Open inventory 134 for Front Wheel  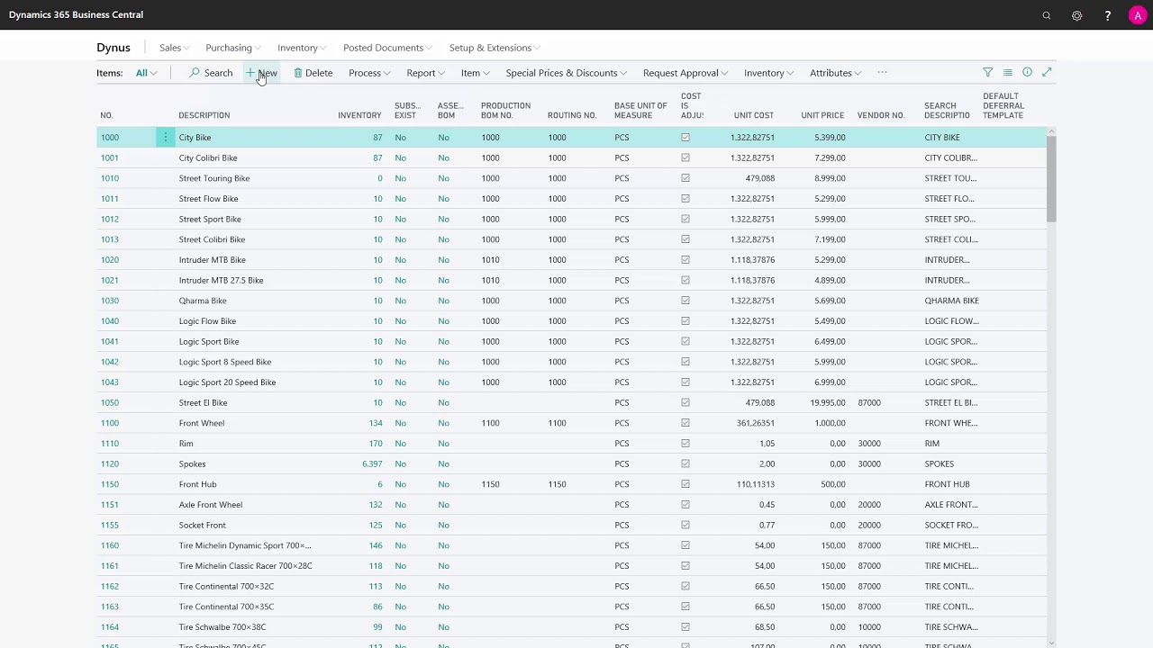pyautogui.click(x=376, y=423)
